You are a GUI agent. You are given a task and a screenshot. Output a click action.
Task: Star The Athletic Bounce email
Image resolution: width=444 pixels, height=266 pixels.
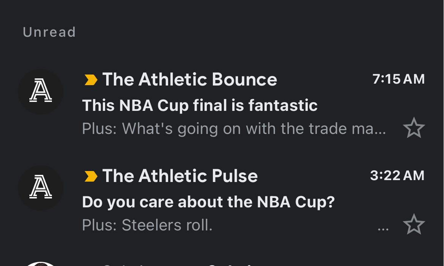click(414, 128)
